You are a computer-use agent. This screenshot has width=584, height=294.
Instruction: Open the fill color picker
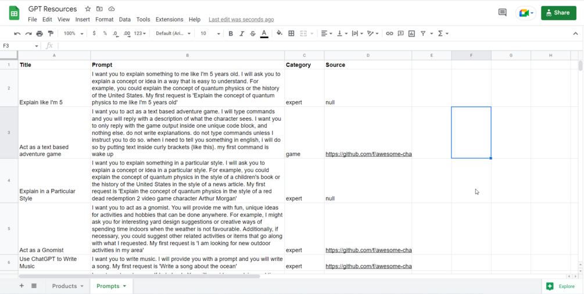[x=280, y=34]
